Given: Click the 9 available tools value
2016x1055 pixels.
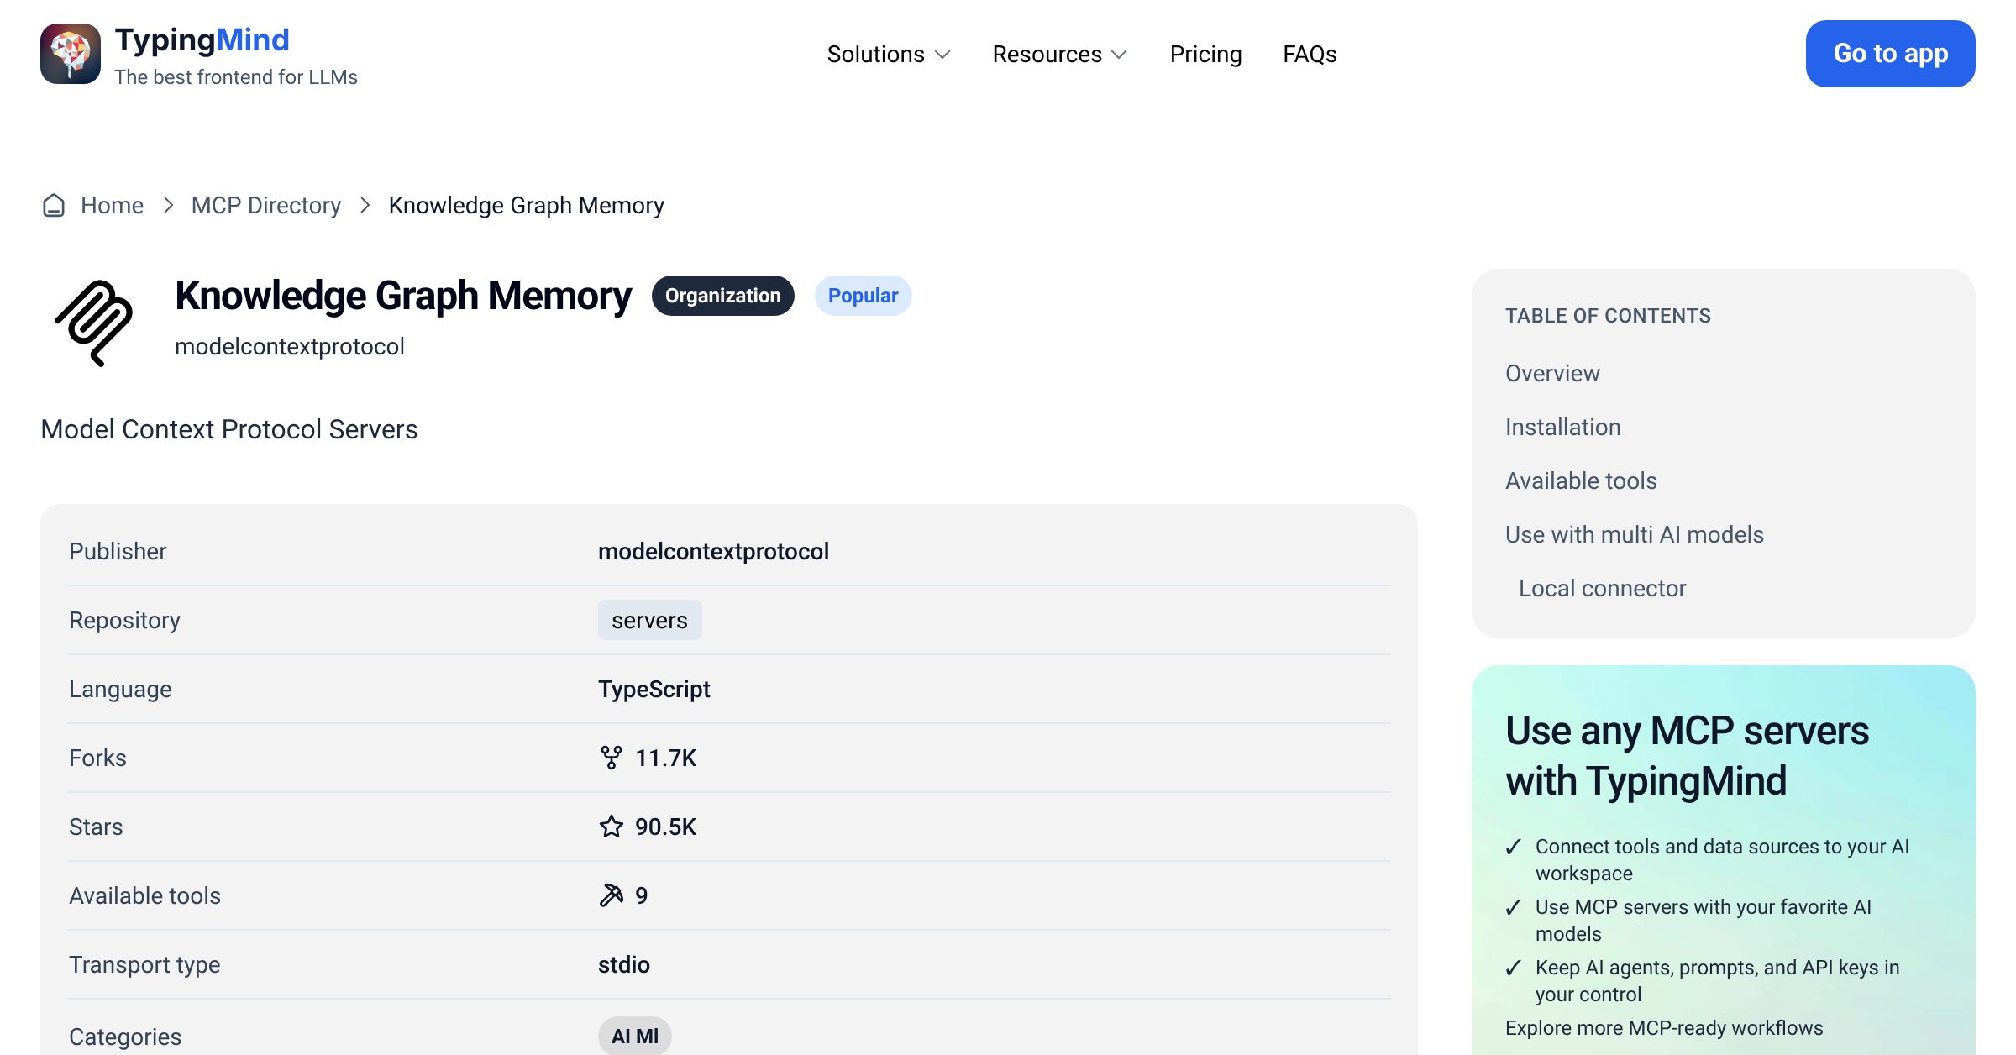Looking at the screenshot, I should click(641, 895).
